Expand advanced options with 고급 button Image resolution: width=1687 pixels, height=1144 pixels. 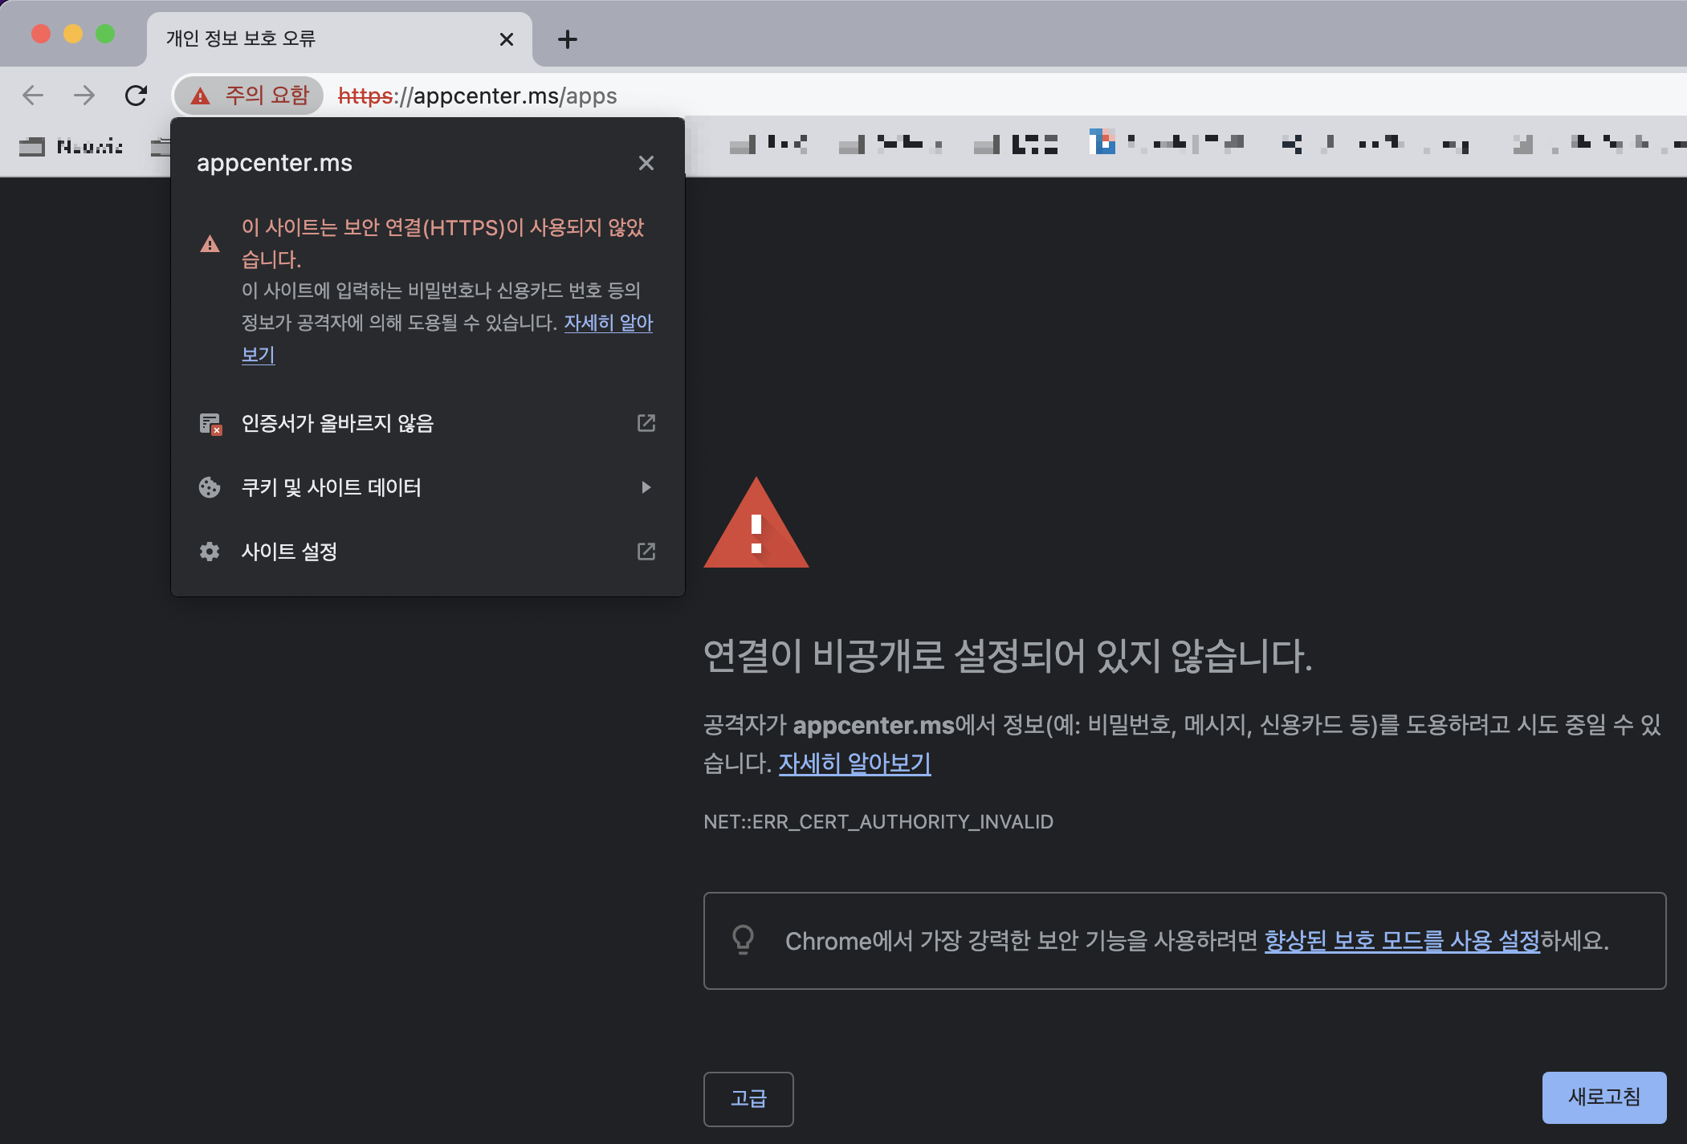748,1098
